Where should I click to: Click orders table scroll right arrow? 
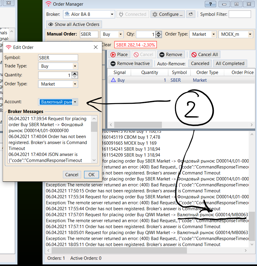tap(252, 125)
